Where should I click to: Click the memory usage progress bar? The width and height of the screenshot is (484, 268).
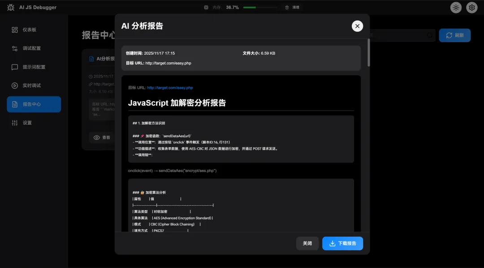click(260, 8)
